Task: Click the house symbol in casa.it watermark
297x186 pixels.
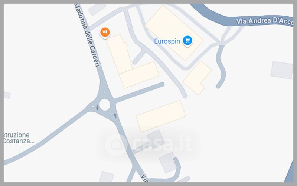Action: coord(116,145)
